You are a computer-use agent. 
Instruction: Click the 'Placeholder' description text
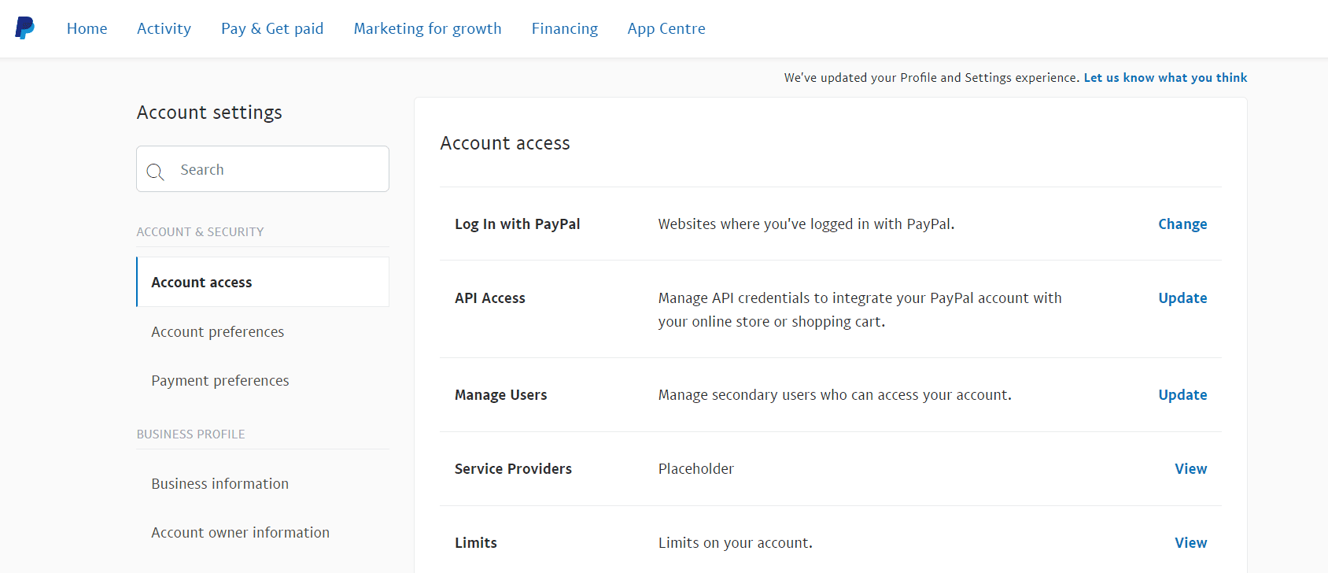pos(695,468)
